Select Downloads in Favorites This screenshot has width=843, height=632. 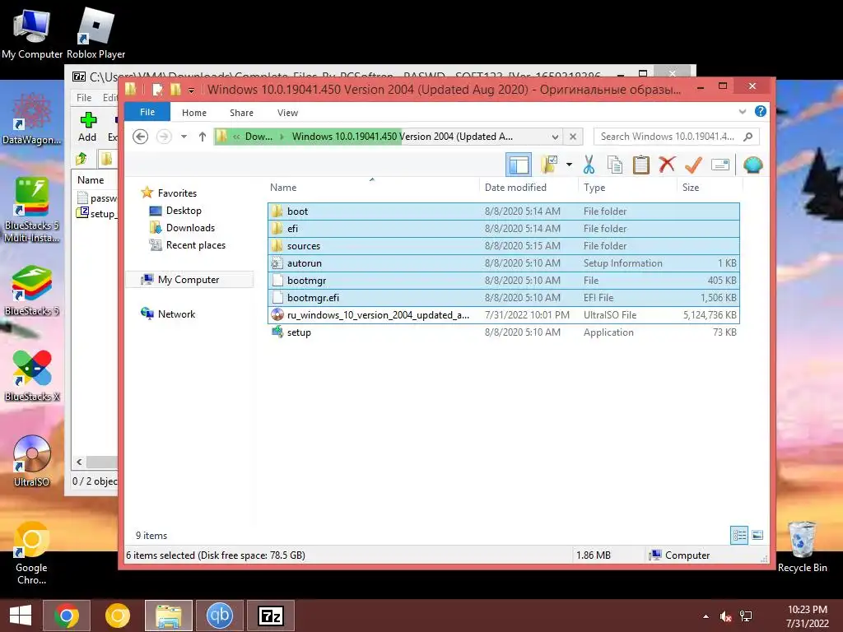pyautogui.click(x=190, y=228)
